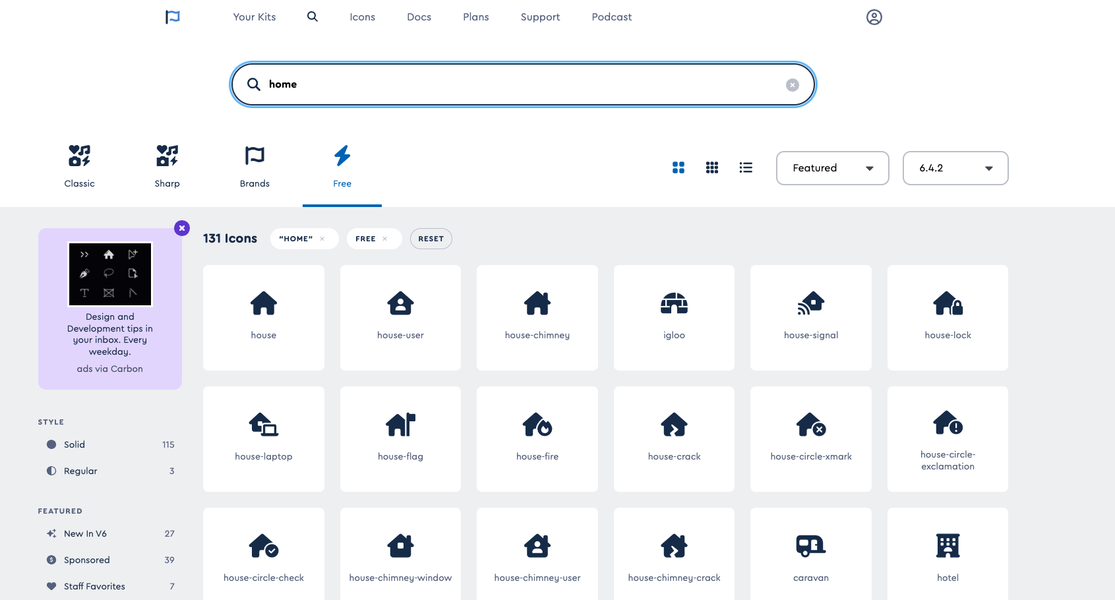Select the house-circle-exclamation icon
This screenshot has width=1115, height=600.
pyautogui.click(x=948, y=439)
